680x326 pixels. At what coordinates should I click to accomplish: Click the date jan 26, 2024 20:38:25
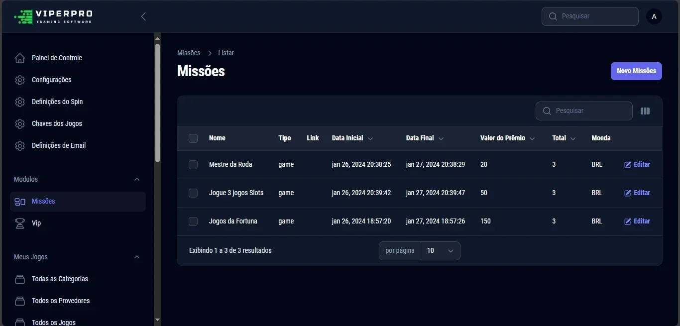361,165
